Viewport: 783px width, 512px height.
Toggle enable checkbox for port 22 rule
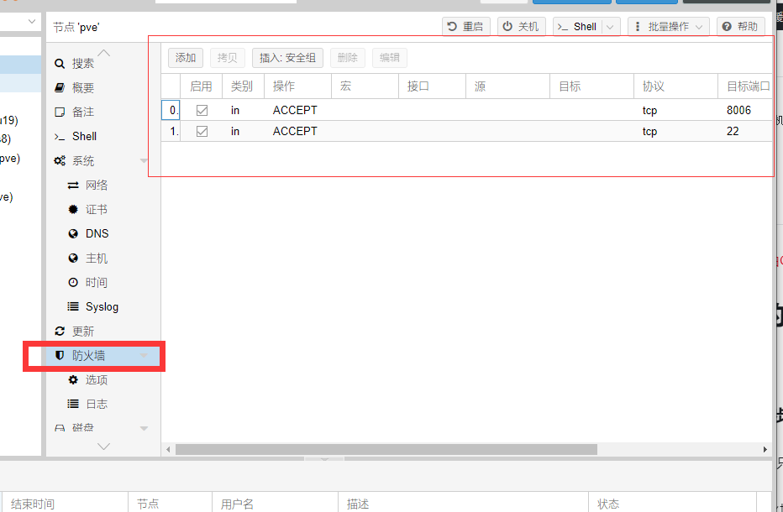click(202, 131)
